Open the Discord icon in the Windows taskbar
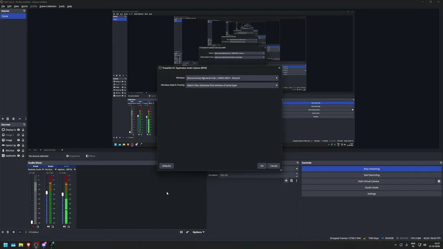 [x=44, y=245]
